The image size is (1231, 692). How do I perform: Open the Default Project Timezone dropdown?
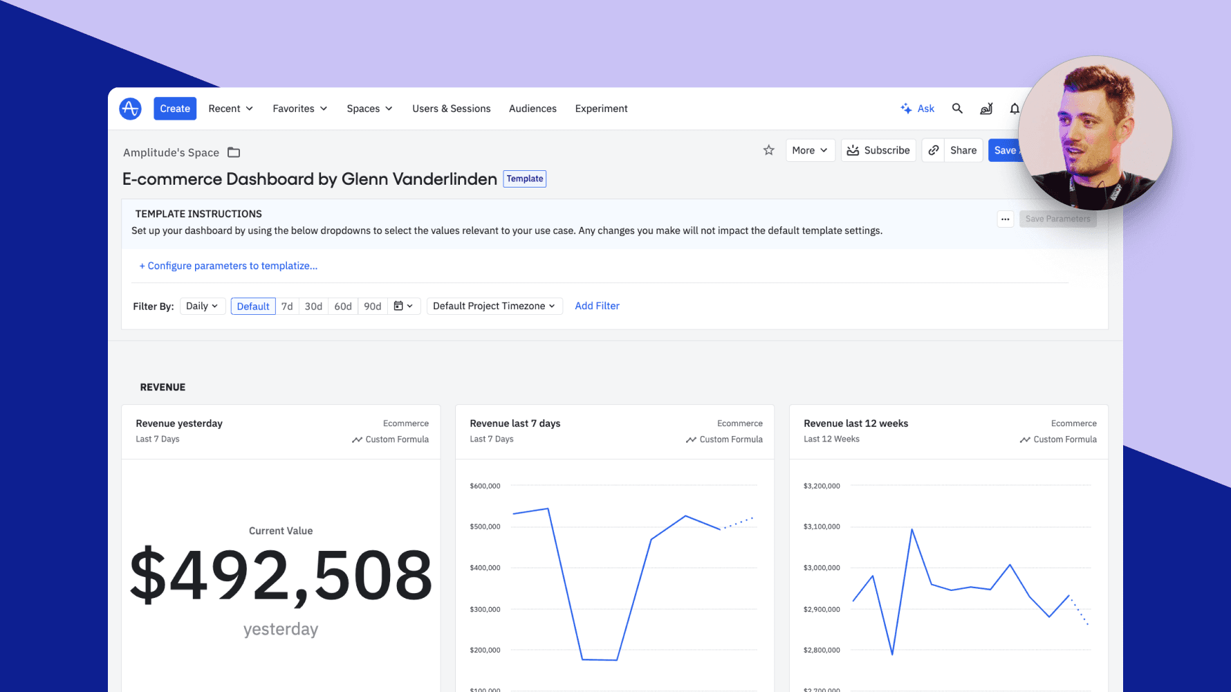click(494, 306)
